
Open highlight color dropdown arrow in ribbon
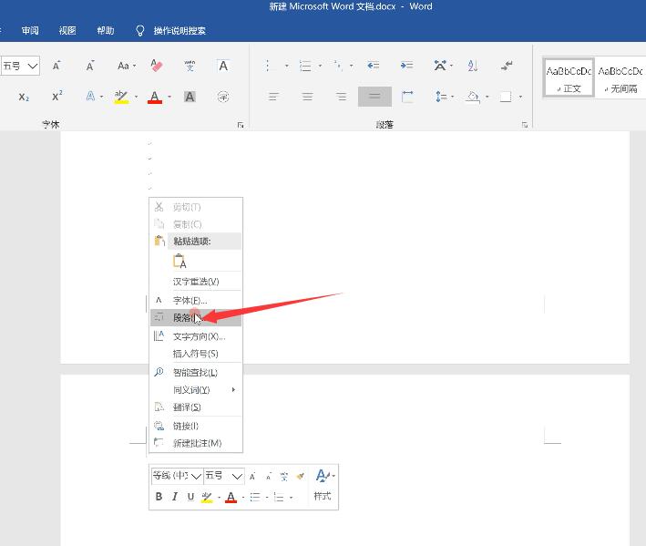(x=136, y=97)
